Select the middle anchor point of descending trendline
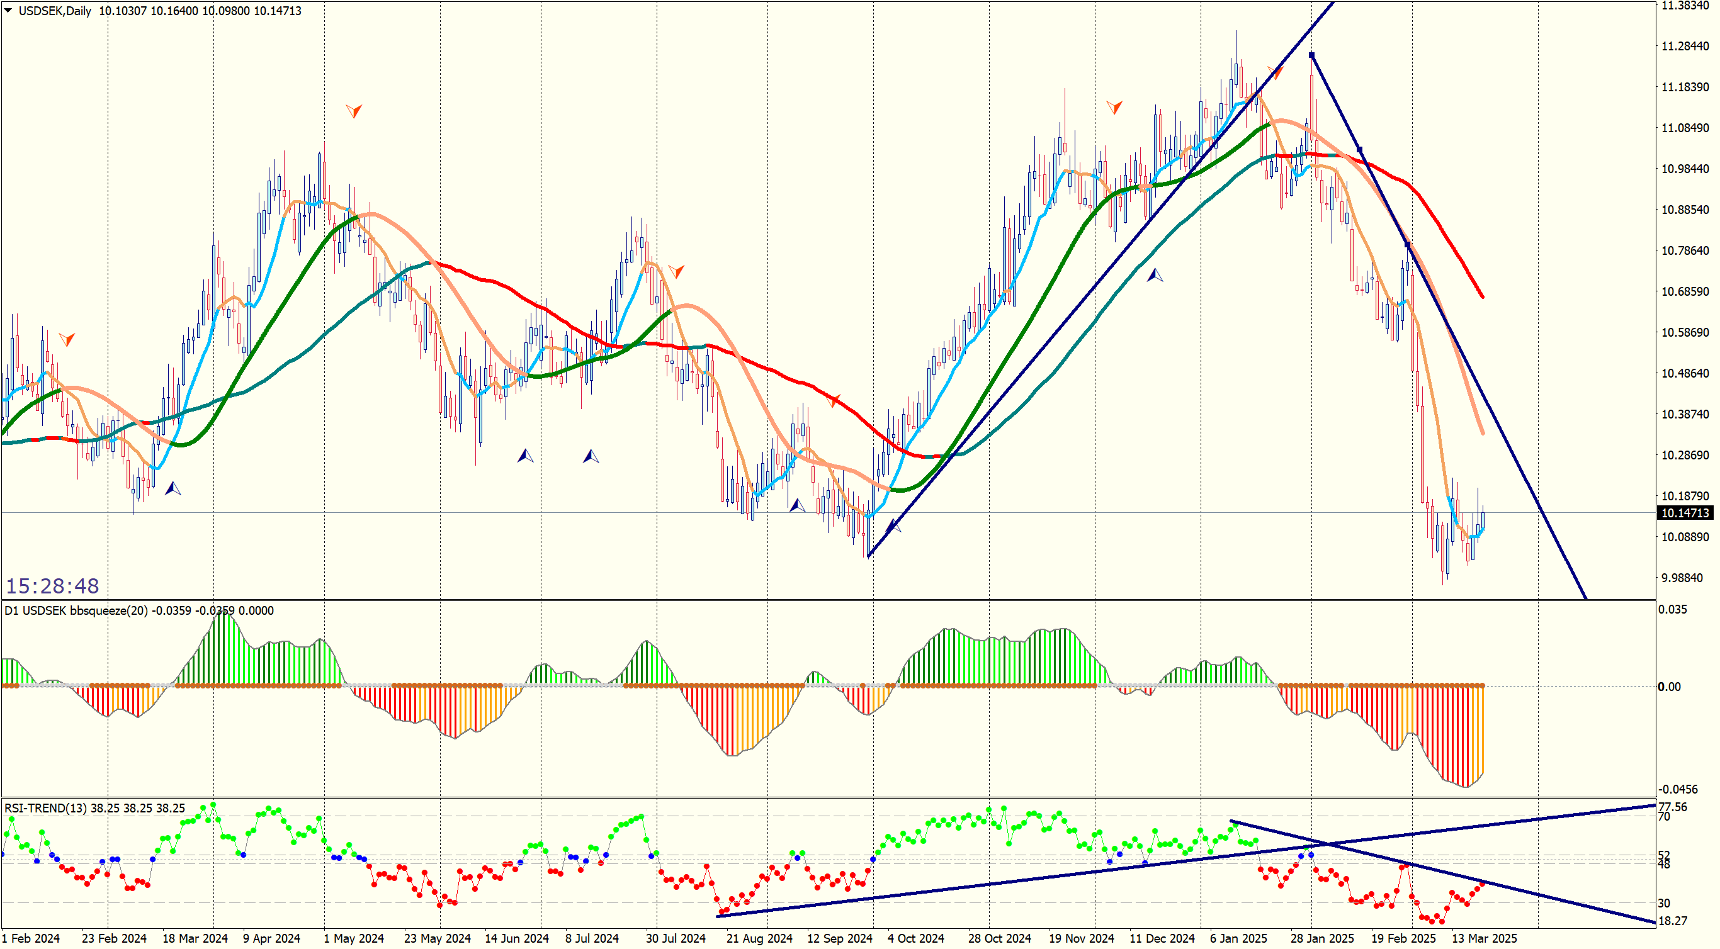The height and width of the screenshot is (949, 1720). (1359, 150)
